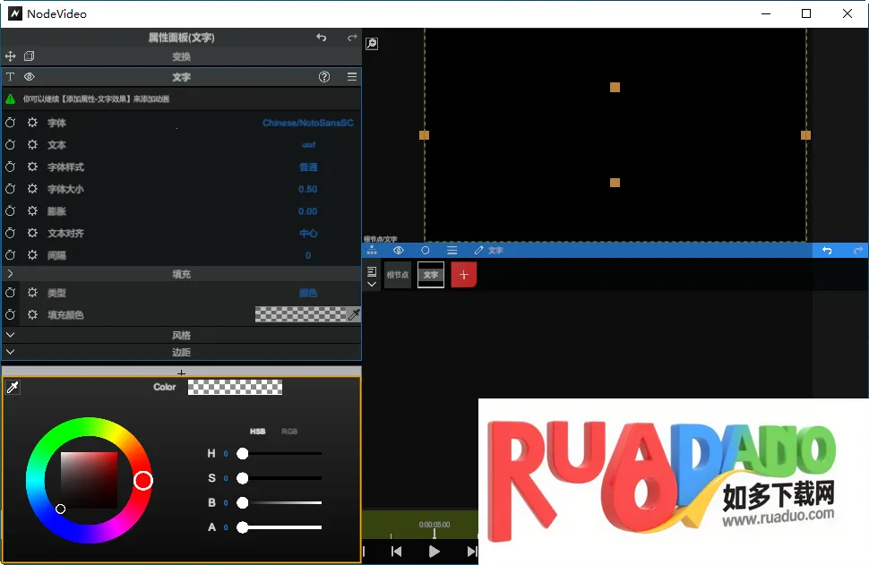The image size is (869, 565).
Task: Toggle the eye icon in blue node toolbar
Action: coord(399,251)
